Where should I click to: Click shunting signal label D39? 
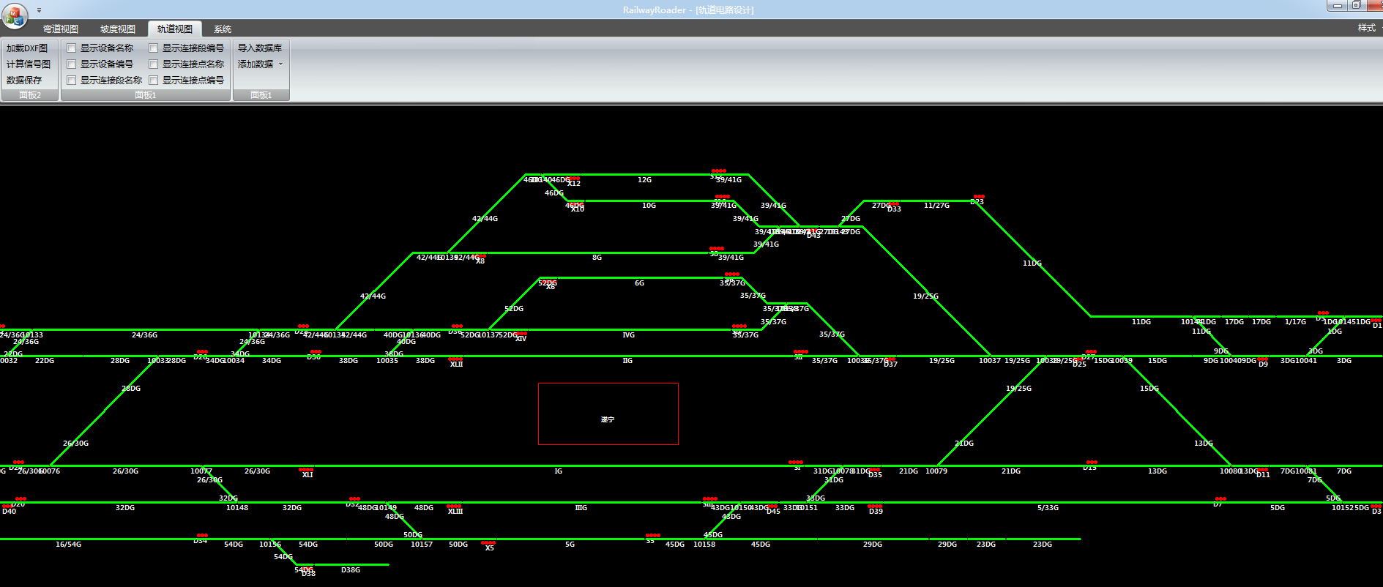coord(876,512)
